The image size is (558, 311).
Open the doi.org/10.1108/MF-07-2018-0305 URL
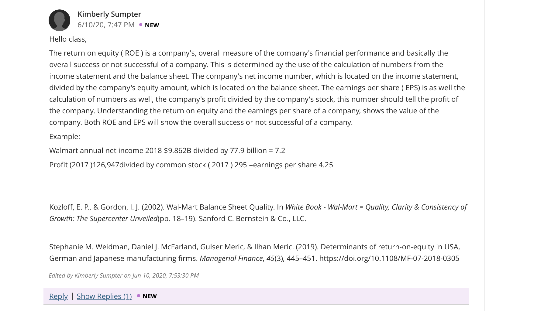pyautogui.click(x=389, y=258)
